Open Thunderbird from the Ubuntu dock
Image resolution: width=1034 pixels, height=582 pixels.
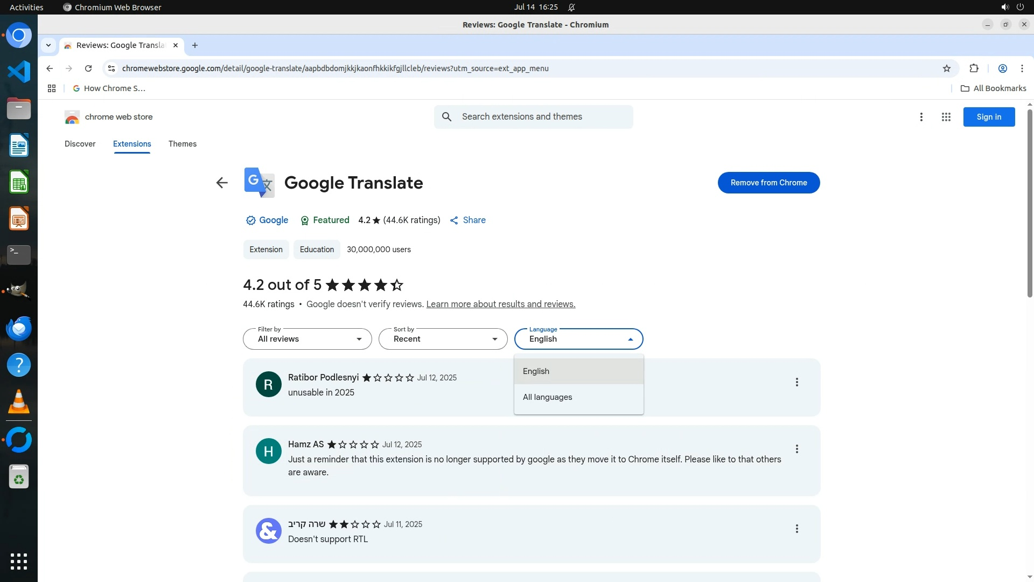19,329
